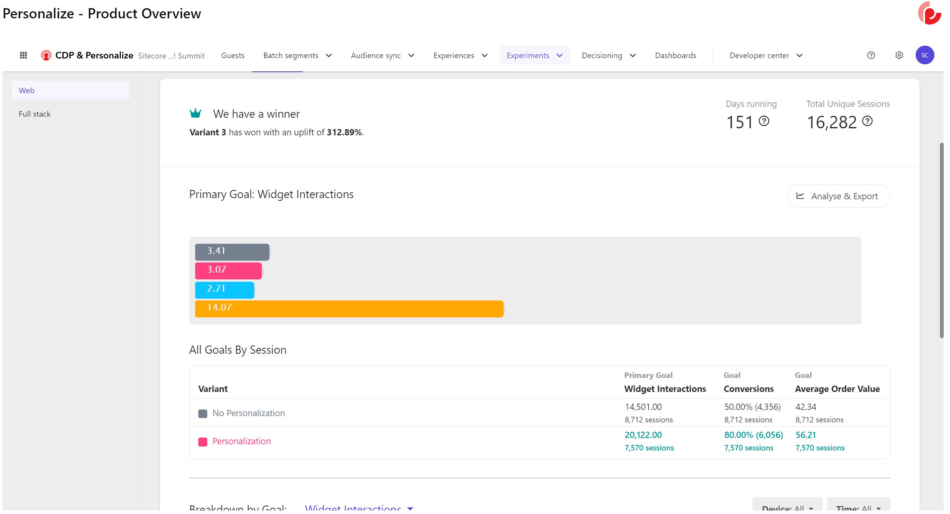The image size is (950, 514).
Task: Open the app switcher grid icon
Action: point(23,55)
